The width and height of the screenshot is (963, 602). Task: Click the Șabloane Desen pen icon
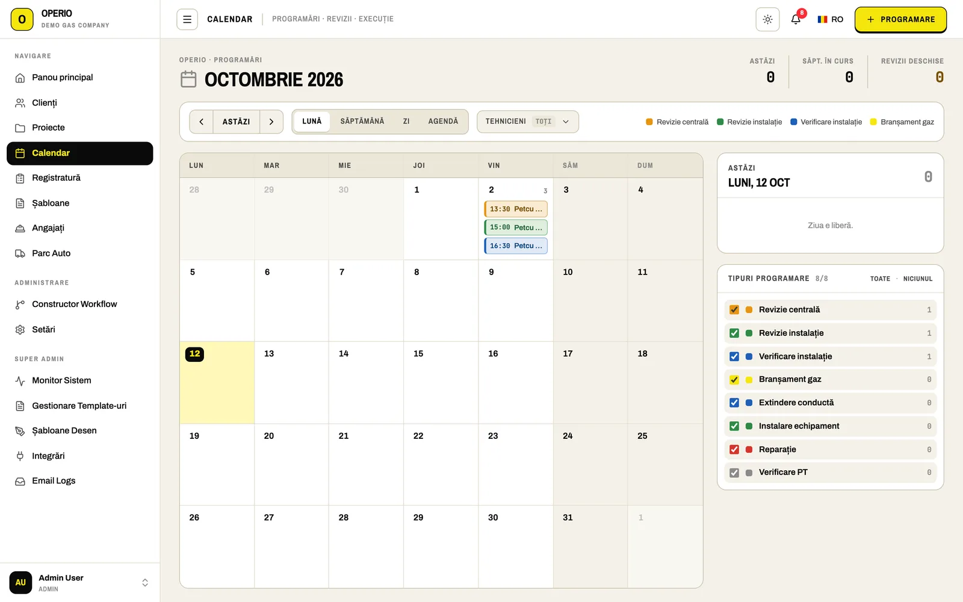click(20, 431)
